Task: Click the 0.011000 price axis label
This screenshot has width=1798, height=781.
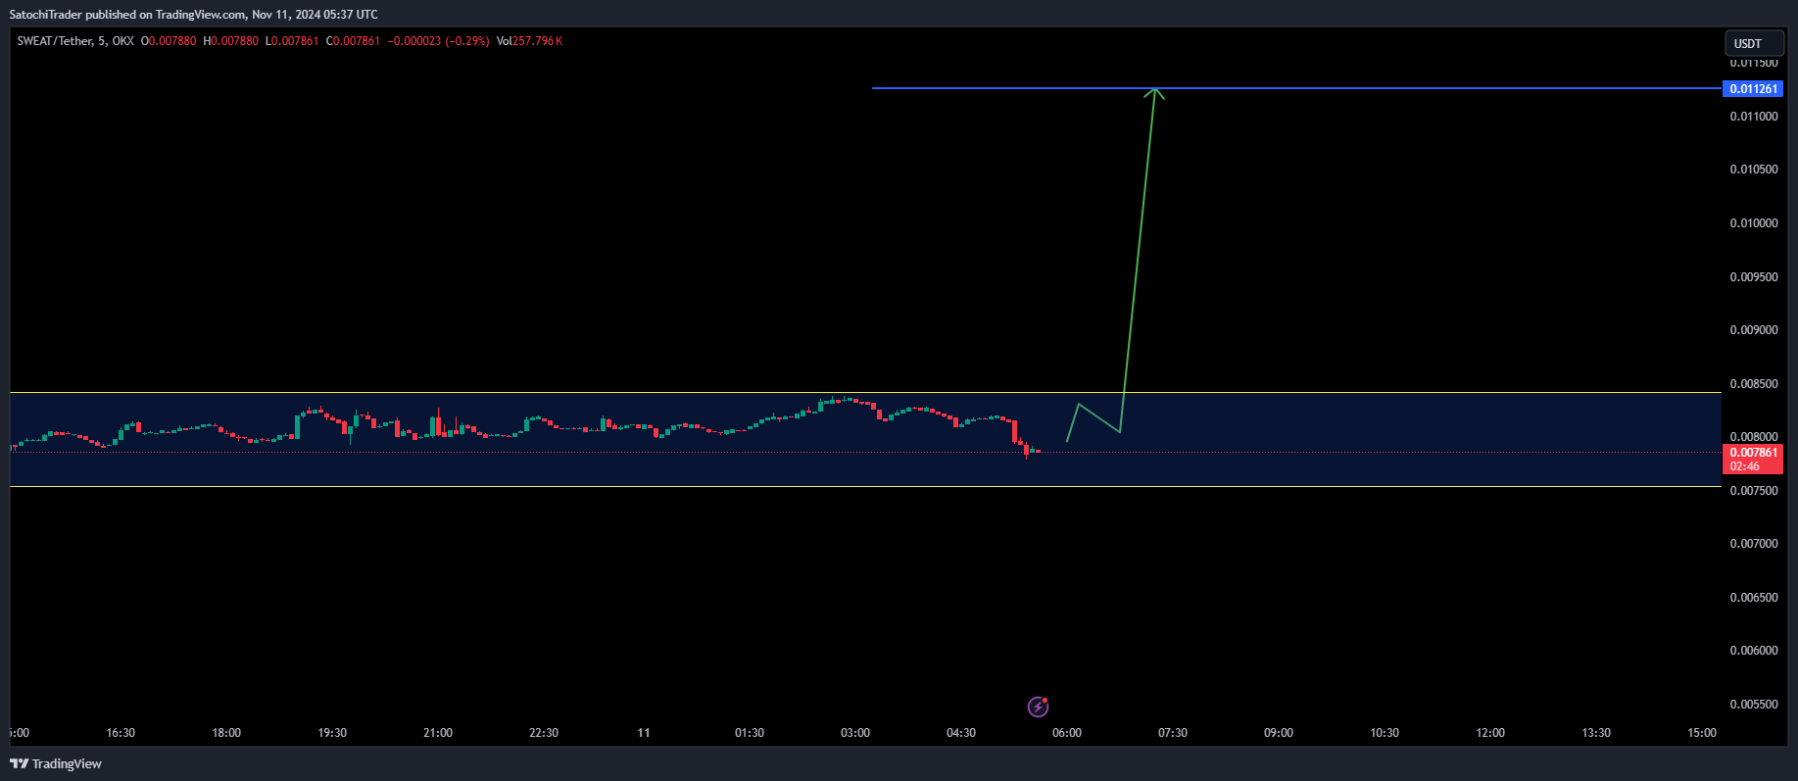Action: pos(1754,117)
